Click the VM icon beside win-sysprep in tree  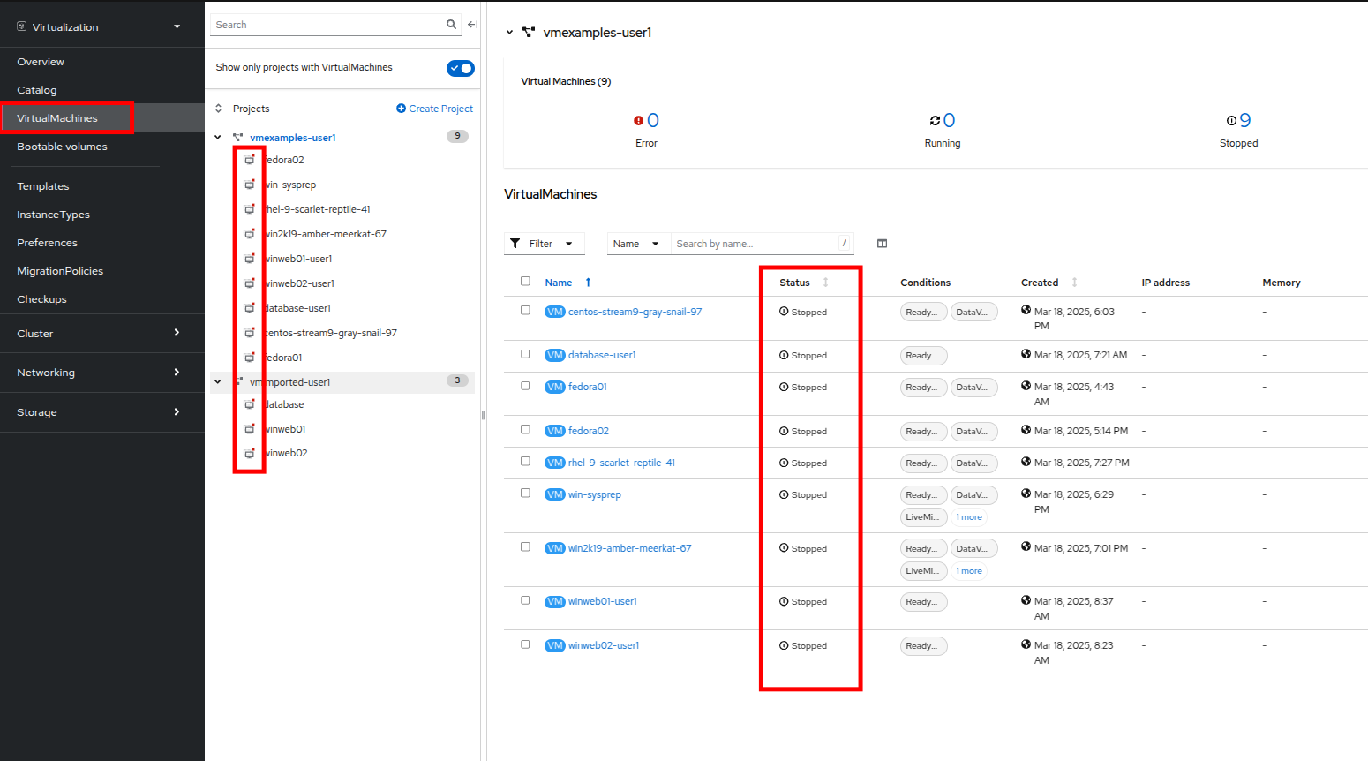[x=250, y=185]
